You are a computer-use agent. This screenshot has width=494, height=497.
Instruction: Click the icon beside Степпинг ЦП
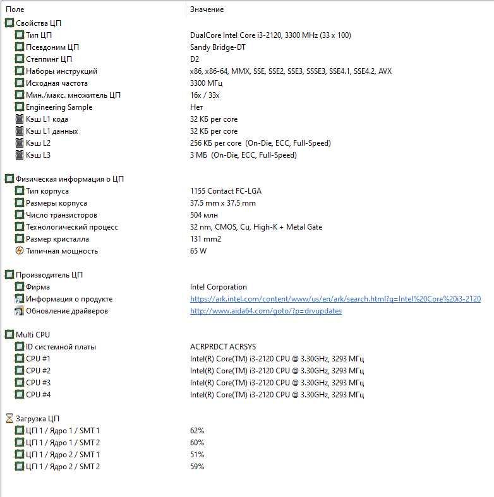(x=20, y=59)
